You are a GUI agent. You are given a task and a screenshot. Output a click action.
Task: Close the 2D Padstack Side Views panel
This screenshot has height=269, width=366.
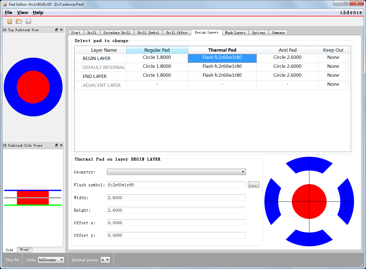pos(61,145)
